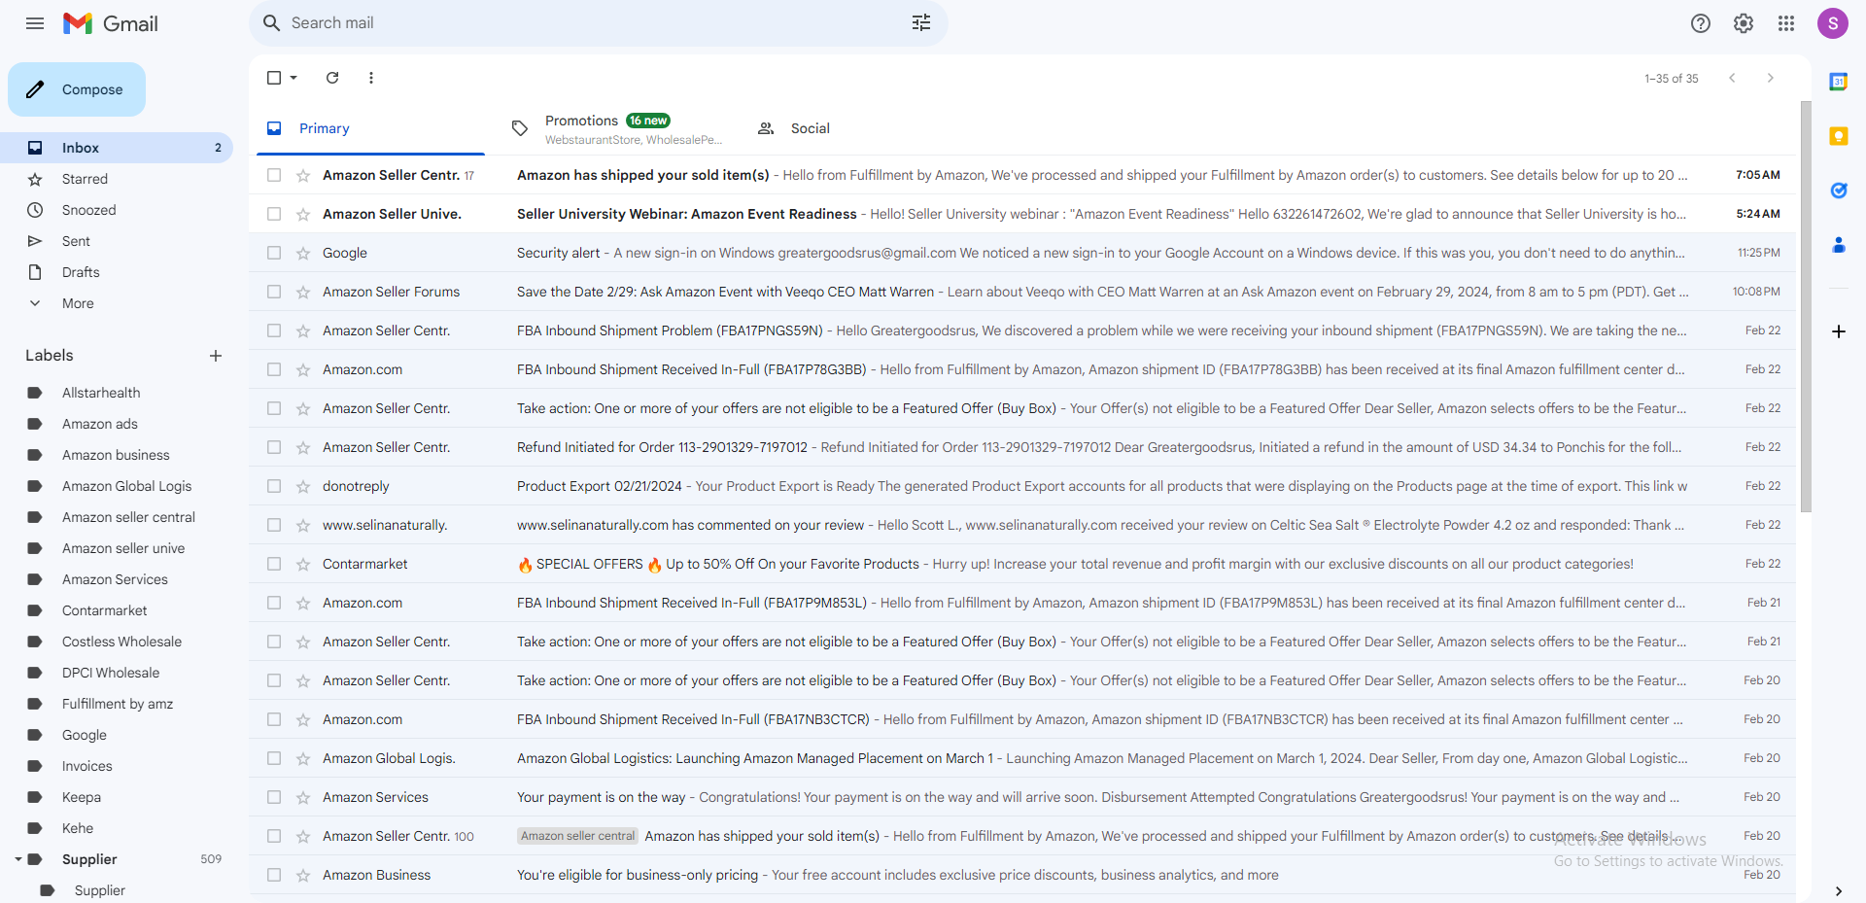
Task: Open the Starred folder
Action: pos(117,179)
